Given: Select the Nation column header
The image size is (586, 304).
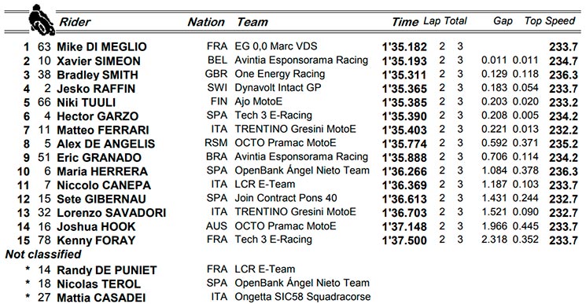Looking at the screenshot, I should [x=206, y=22].
